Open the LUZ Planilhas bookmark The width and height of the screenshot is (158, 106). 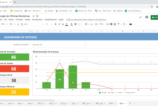pyautogui.click(x=64, y=11)
